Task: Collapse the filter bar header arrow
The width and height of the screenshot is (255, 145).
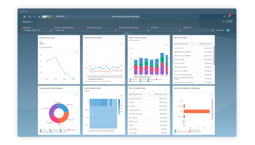Action: pos(127,33)
